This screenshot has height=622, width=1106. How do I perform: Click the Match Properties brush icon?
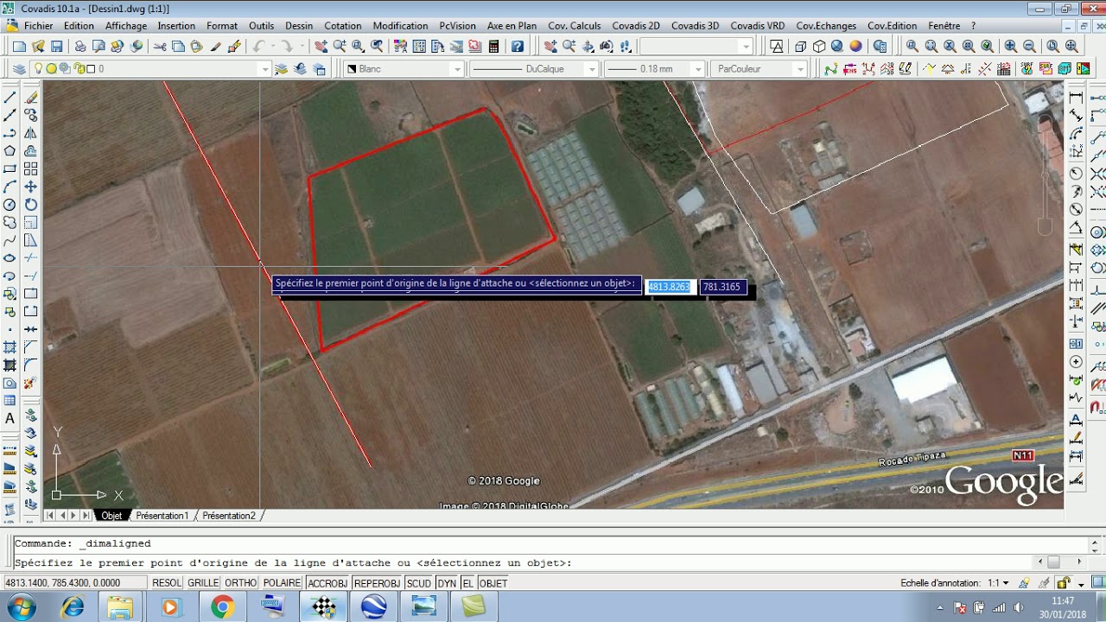pos(215,47)
